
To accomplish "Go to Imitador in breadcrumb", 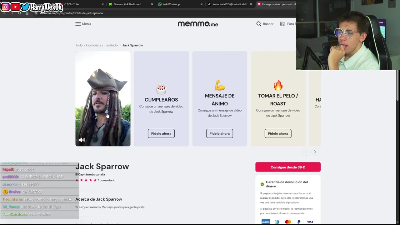I will 112,45.
